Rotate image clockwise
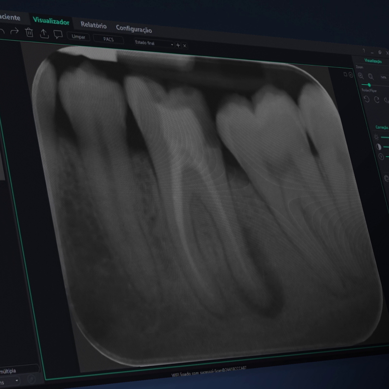This screenshot has height=389, width=389. 376,100
